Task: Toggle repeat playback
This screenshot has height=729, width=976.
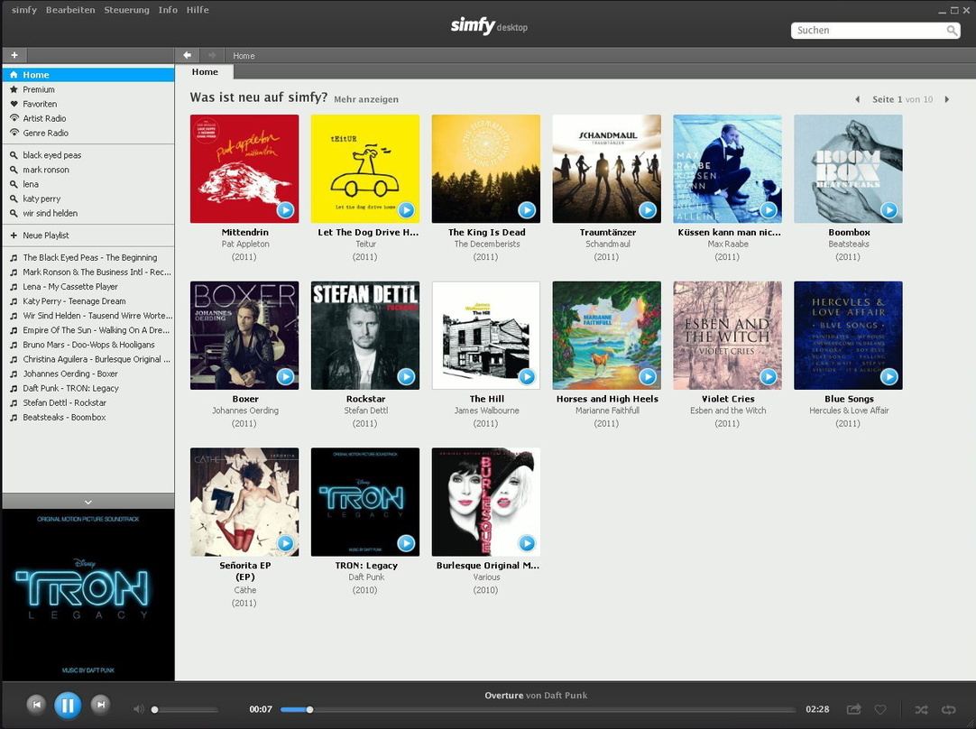Action: coord(949,709)
